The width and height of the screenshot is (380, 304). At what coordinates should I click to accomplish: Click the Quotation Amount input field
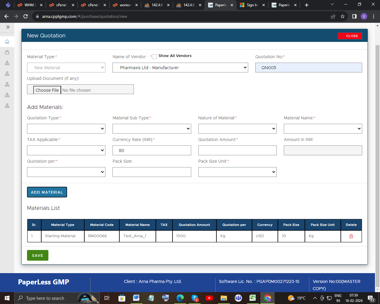237,151
